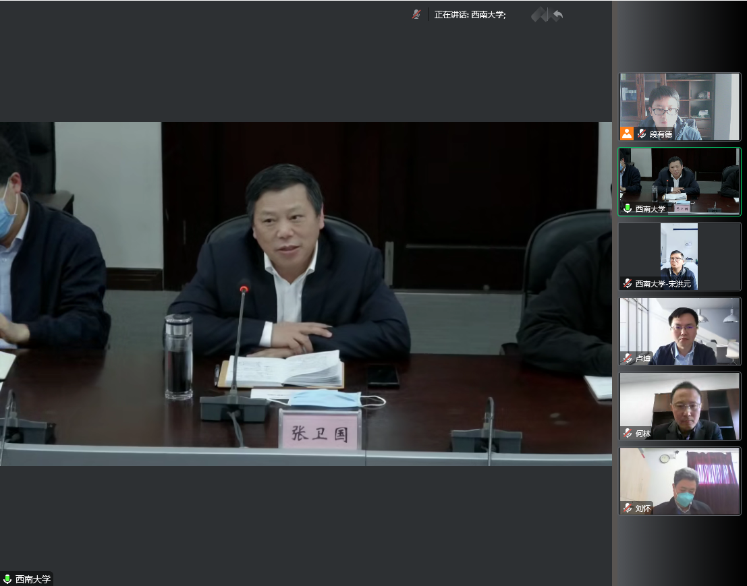Screen dimensions: 747x586
Task: Click the 西南大学 name label below main video
Action: (x=33, y=579)
